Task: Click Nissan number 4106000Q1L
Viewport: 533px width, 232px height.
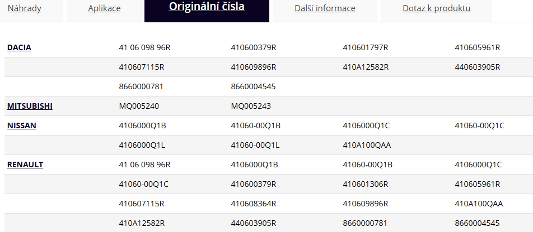Action: pyautogui.click(x=142, y=145)
